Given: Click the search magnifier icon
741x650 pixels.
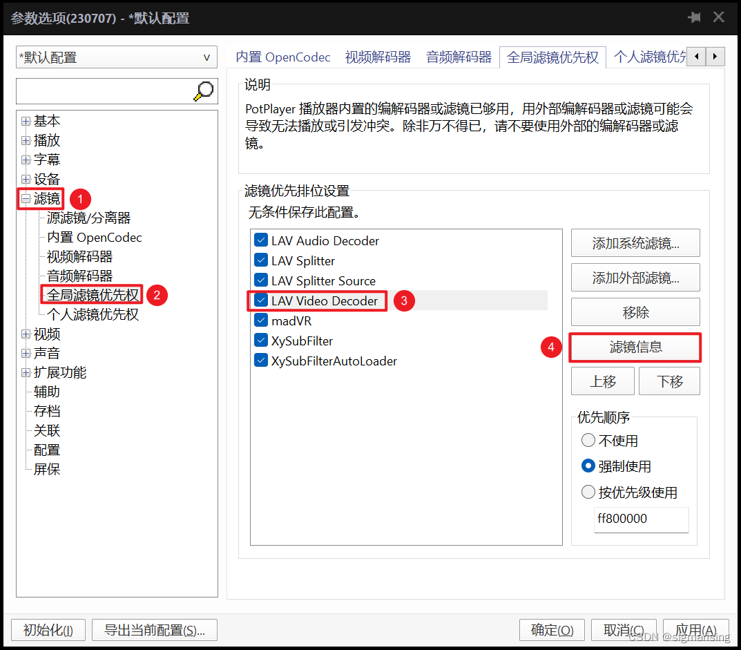Looking at the screenshot, I should click(x=204, y=90).
